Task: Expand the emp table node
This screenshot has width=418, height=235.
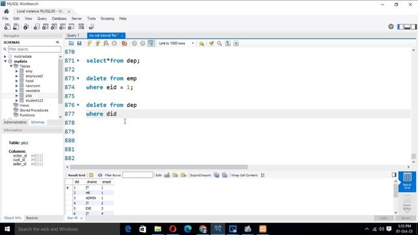Action: point(16,71)
